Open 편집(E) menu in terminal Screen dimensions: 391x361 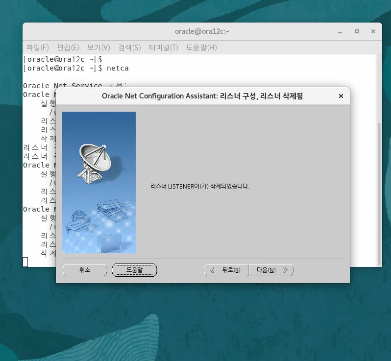pyautogui.click(x=68, y=48)
